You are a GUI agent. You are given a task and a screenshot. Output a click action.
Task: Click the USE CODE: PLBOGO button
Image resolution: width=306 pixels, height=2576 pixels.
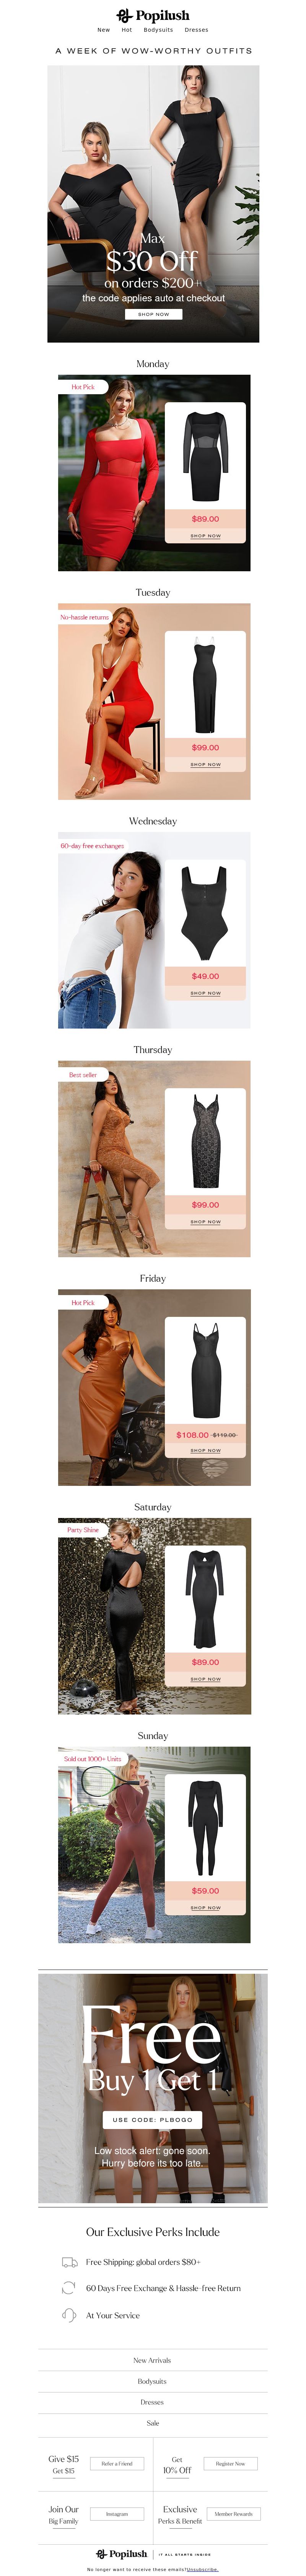(153, 2119)
